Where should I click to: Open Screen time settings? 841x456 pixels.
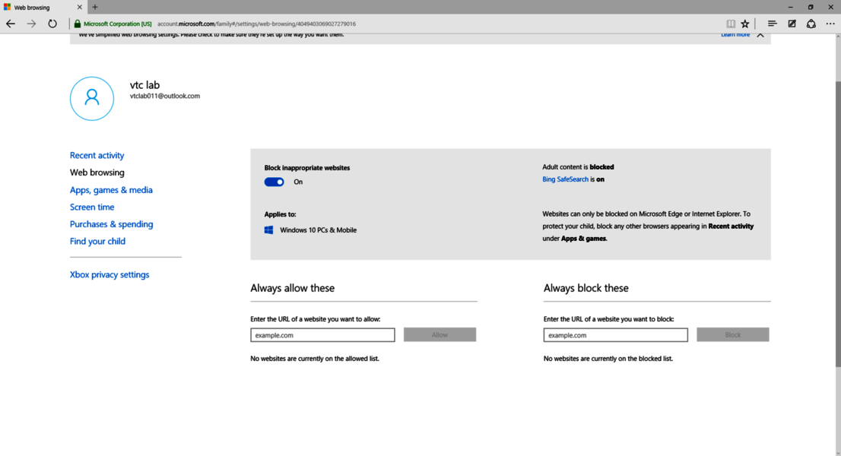(x=91, y=207)
